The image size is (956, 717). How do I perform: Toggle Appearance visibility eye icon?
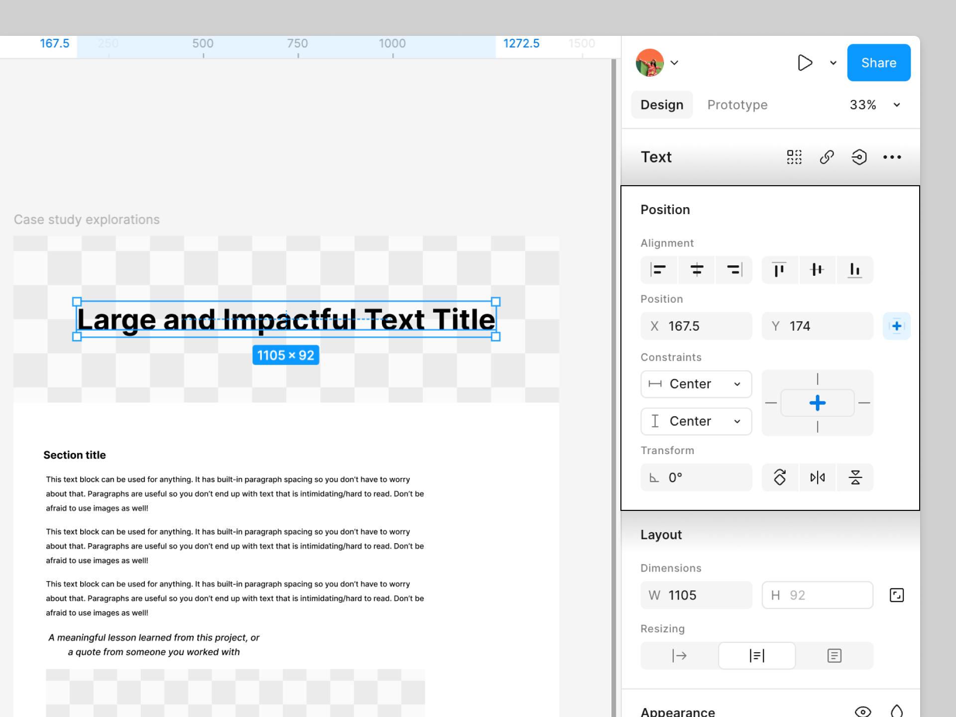pos(862,712)
